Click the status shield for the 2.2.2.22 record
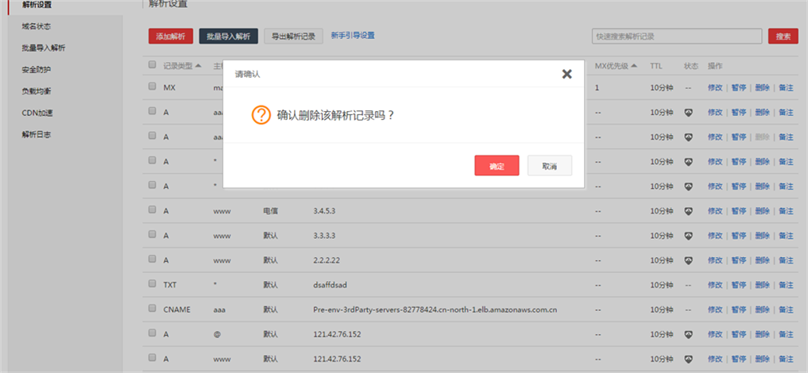 click(x=689, y=260)
